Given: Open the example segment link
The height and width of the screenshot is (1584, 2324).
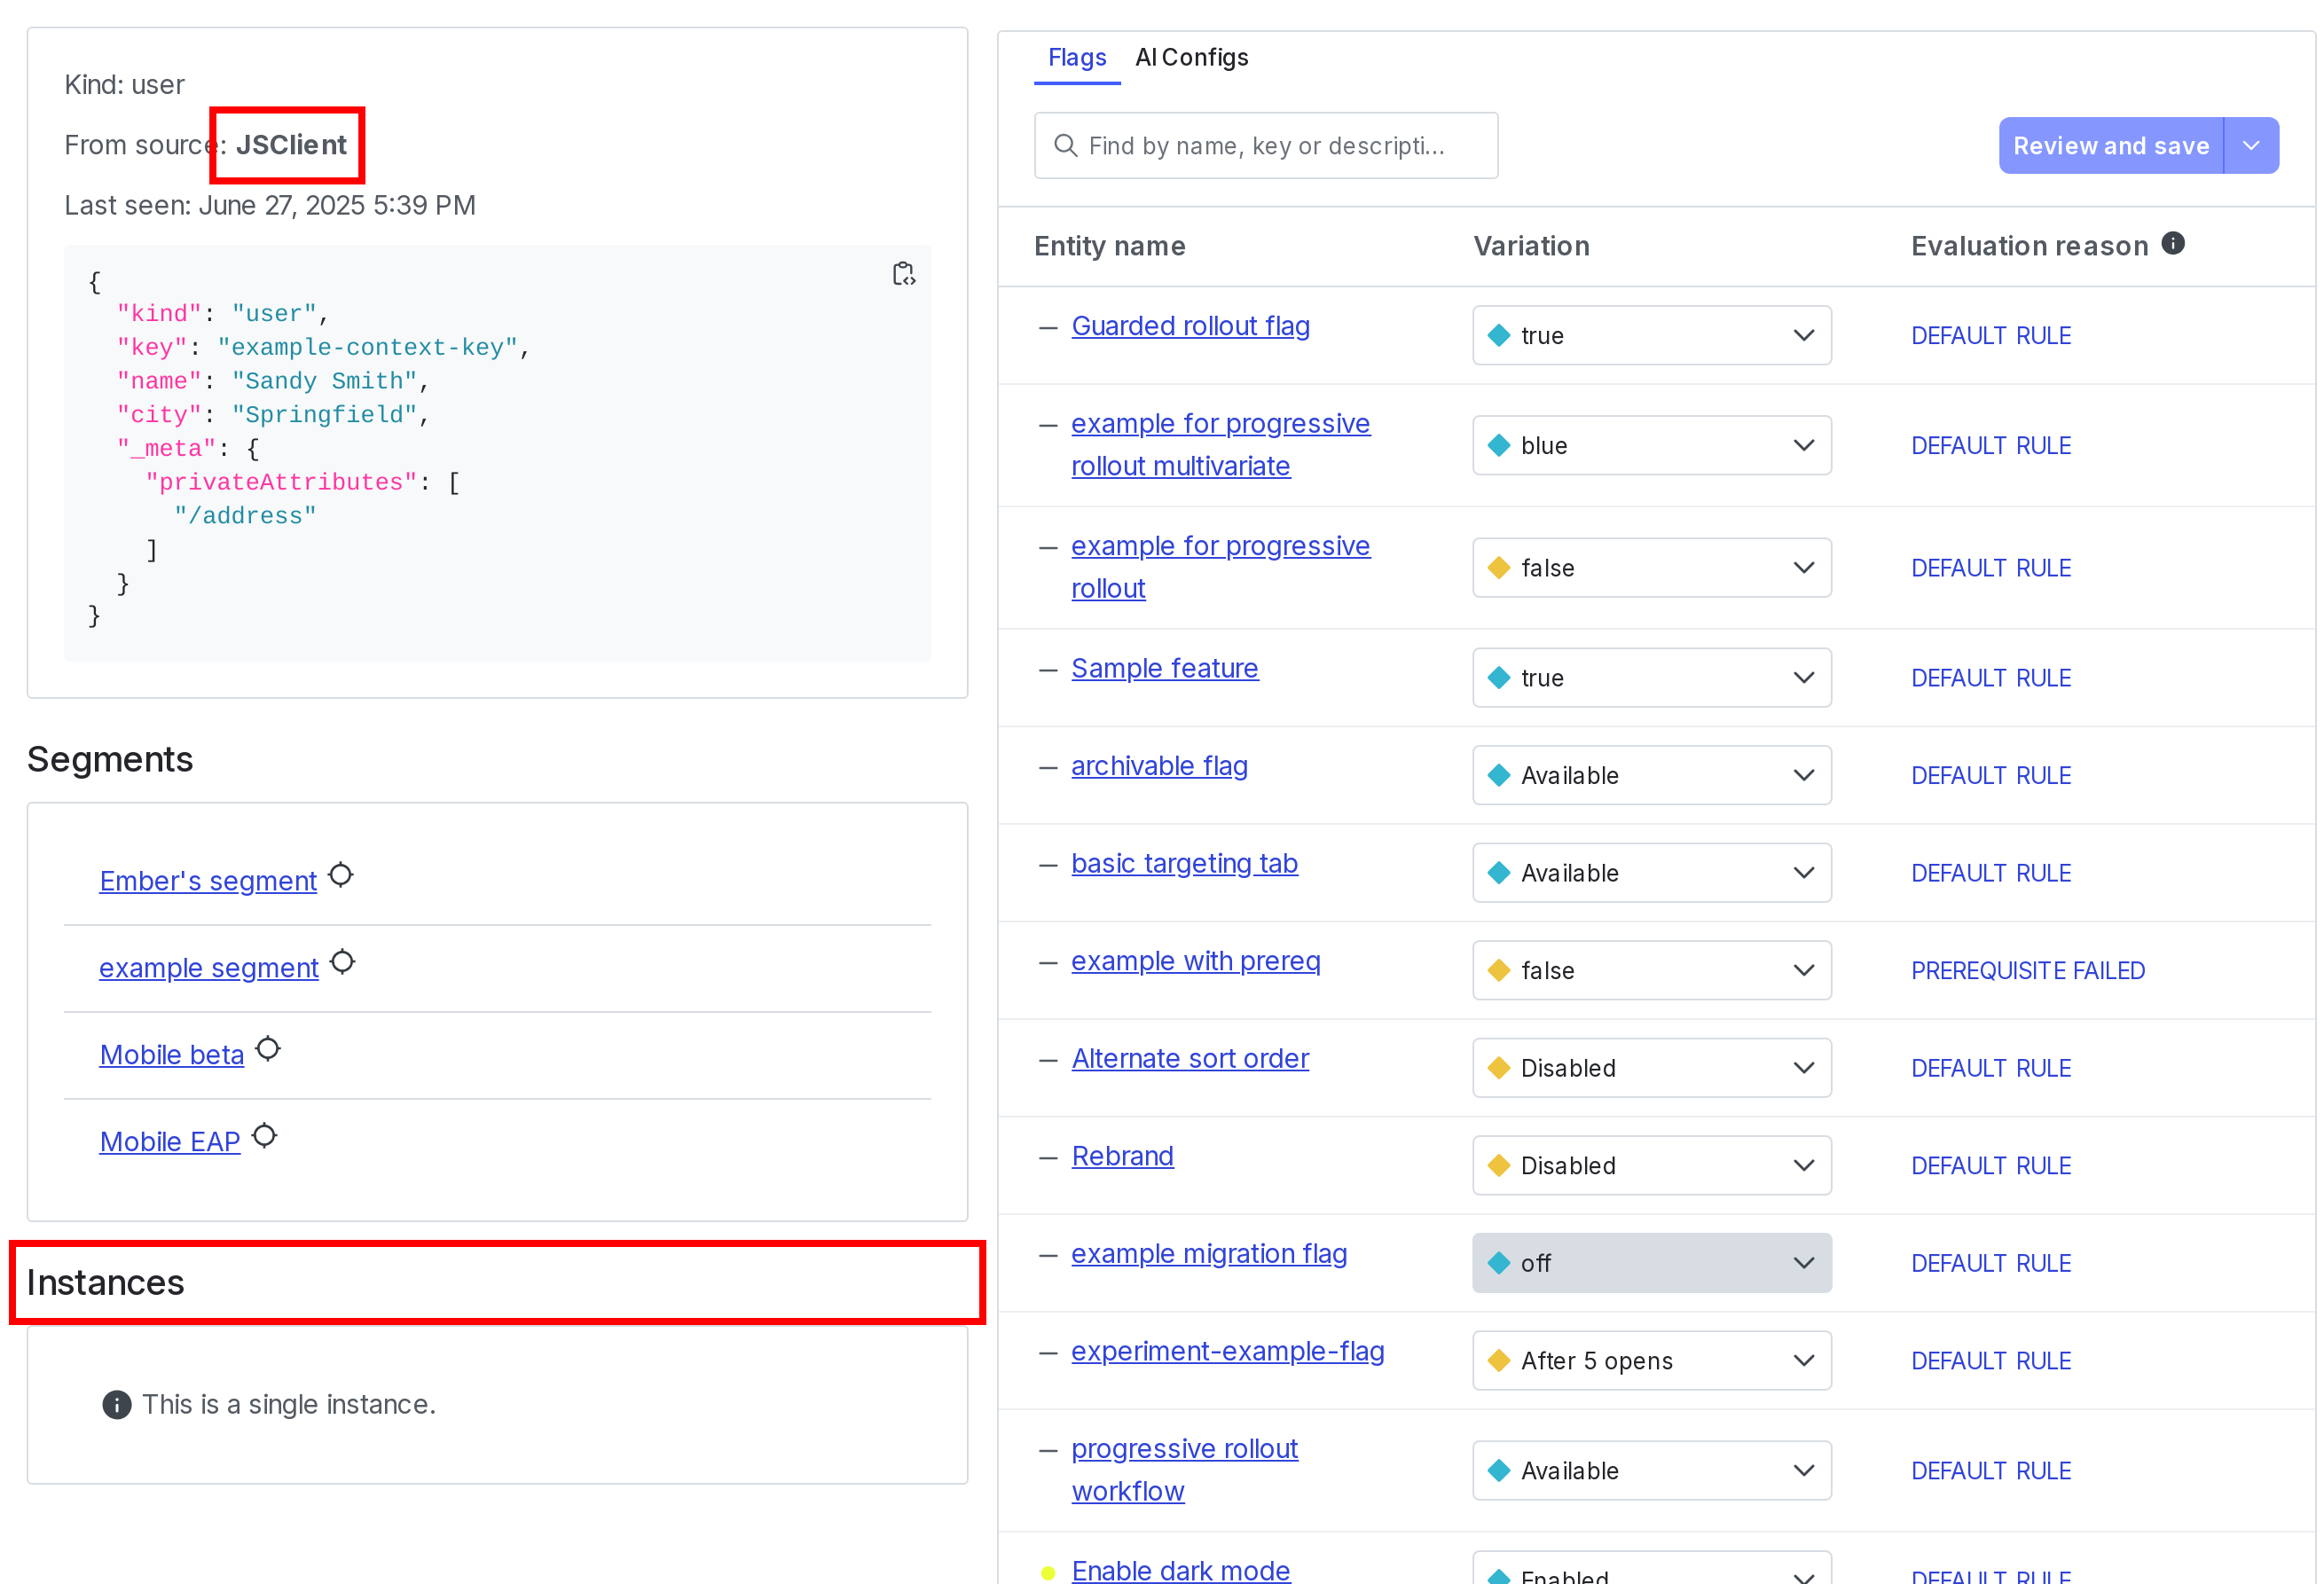Looking at the screenshot, I should [x=209, y=968].
